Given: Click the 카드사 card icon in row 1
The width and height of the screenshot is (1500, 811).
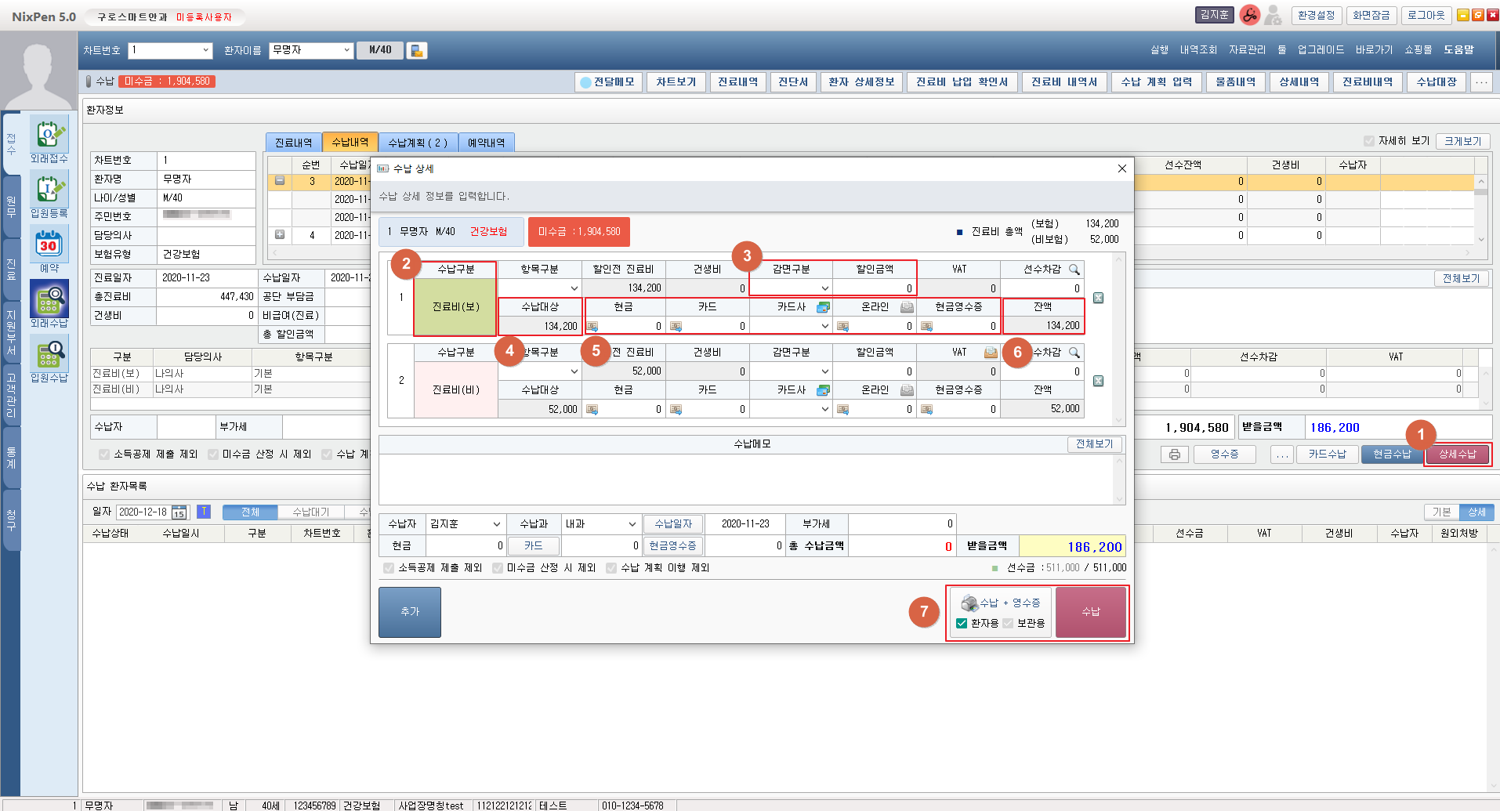Looking at the screenshot, I should click(x=823, y=307).
